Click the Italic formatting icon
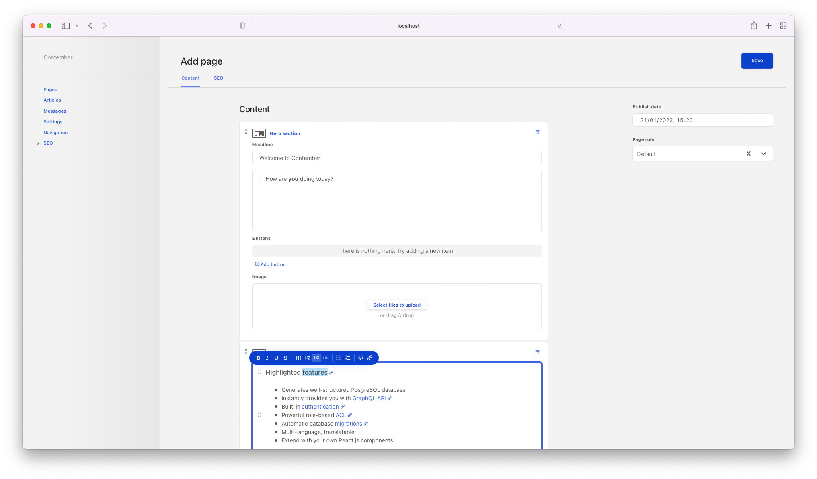 (x=268, y=358)
